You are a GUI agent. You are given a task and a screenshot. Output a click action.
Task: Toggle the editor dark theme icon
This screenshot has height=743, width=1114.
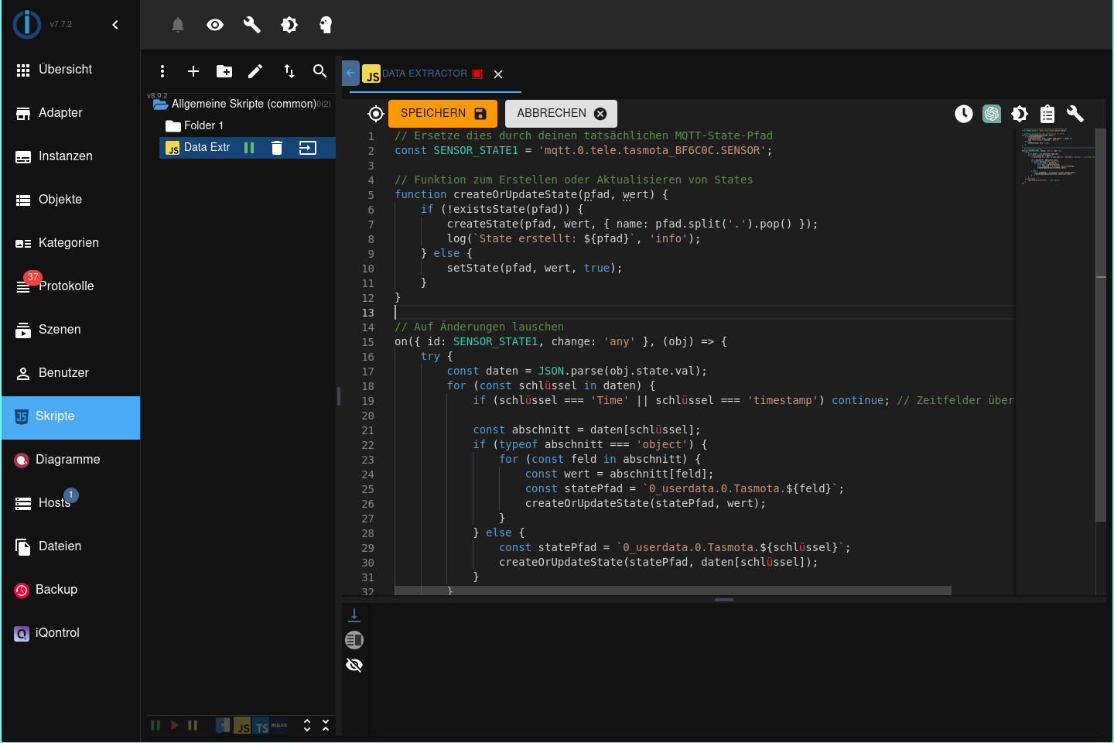tap(1019, 114)
